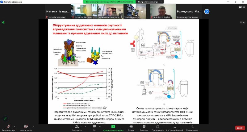247x132 pixels.
Task: Open Настройки просмотра view options dropdown
Action: point(150,2)
